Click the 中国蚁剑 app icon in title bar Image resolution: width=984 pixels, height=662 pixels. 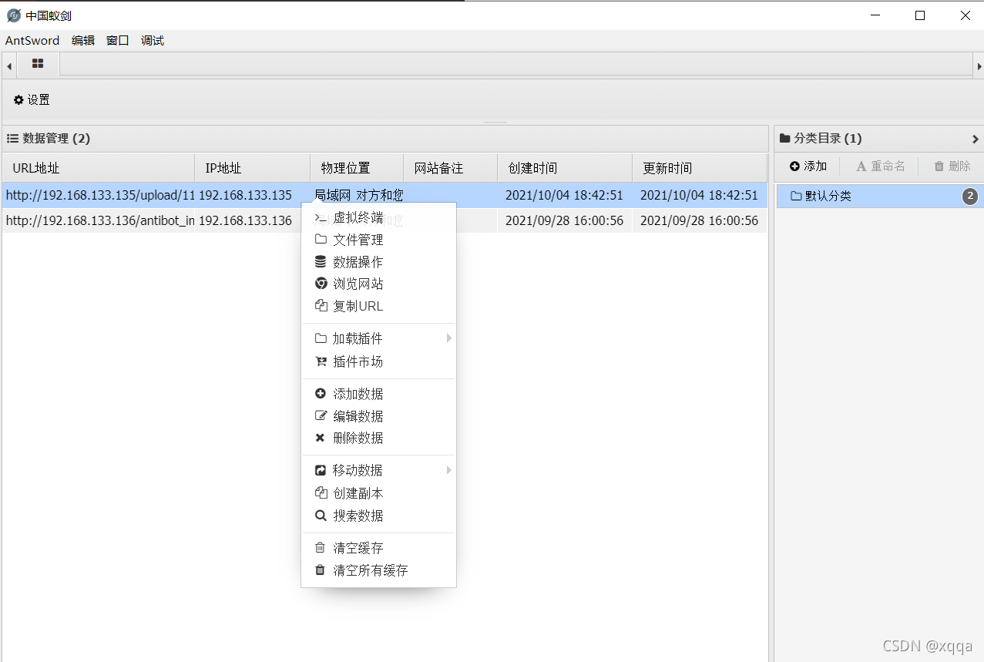pos(13,15)
